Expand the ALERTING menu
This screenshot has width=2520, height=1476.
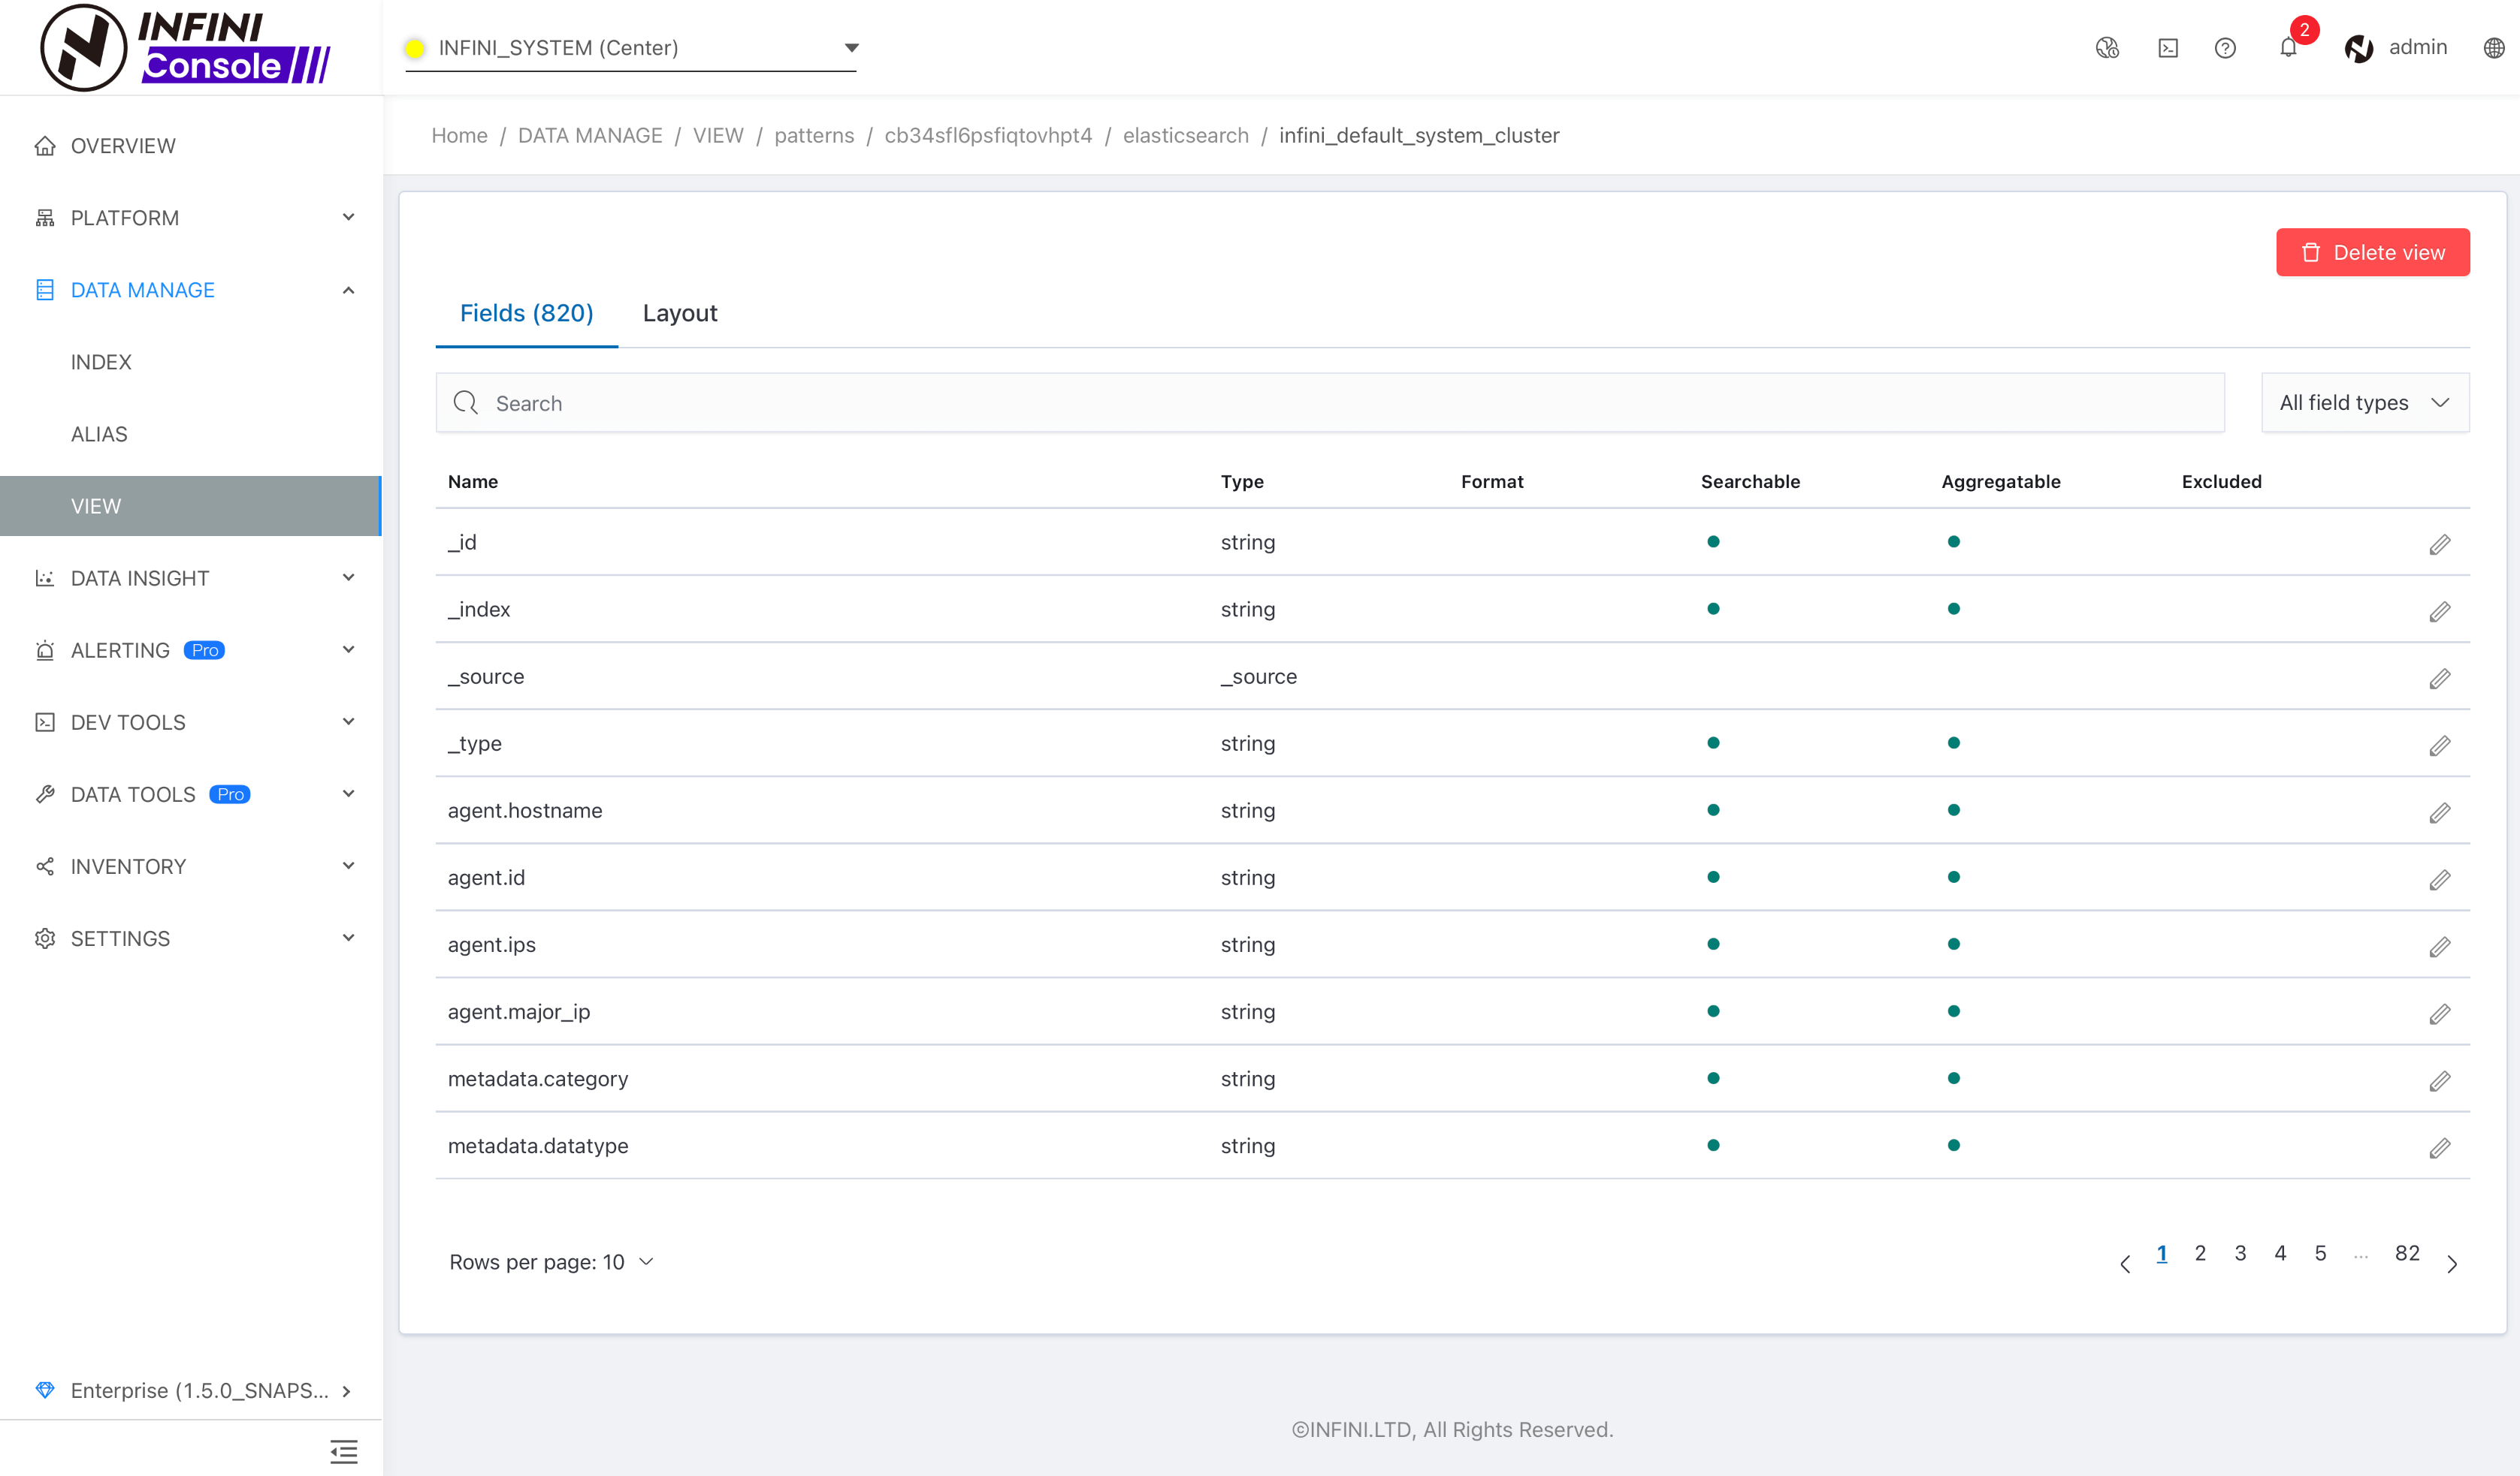coord(191,649)
